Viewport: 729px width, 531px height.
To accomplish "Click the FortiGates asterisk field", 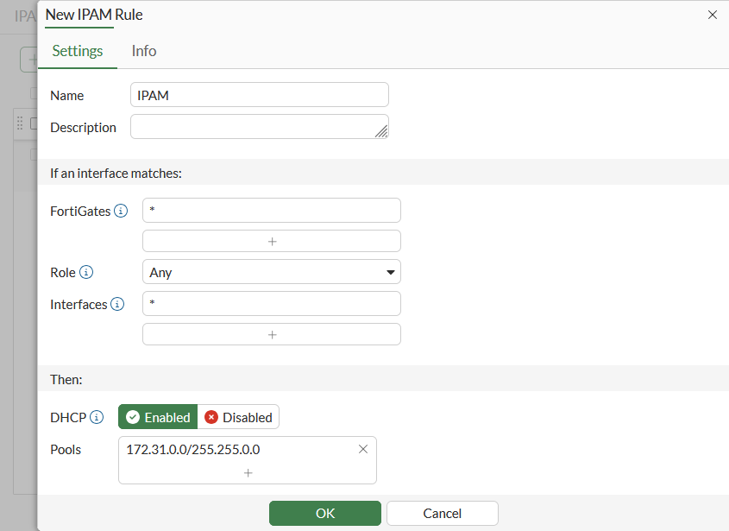I will point(272,210).
